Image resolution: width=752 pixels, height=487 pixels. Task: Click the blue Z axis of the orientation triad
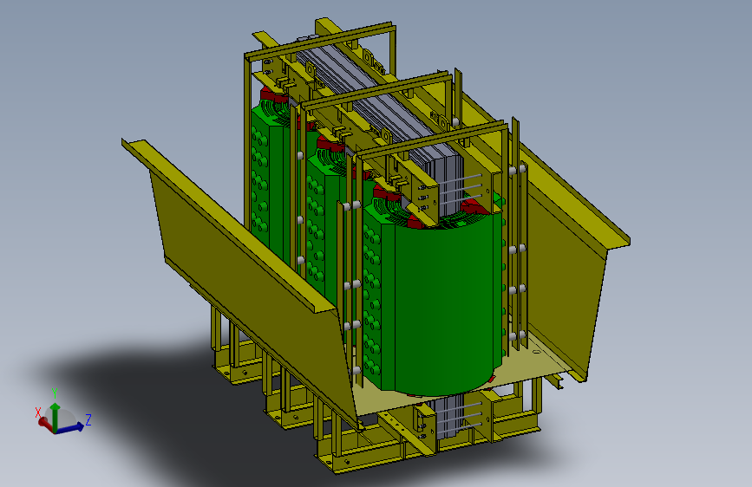click(71, 428)
